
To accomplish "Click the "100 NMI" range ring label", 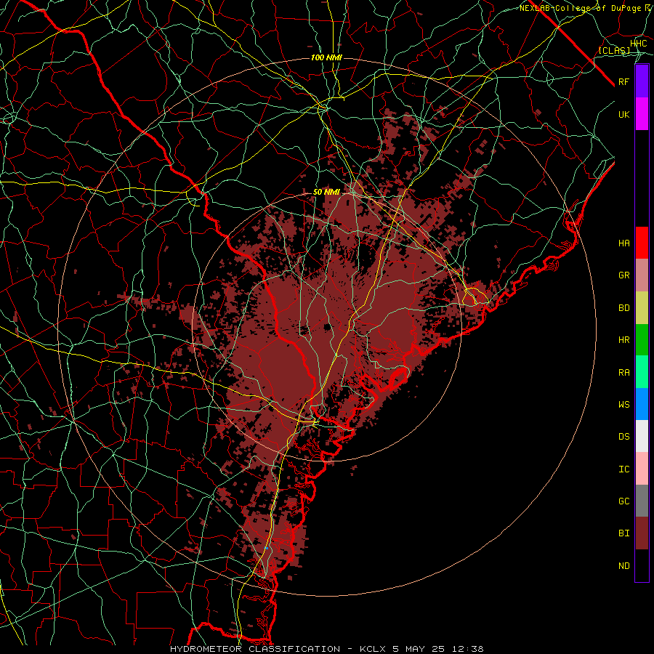I will pos(326,57).
